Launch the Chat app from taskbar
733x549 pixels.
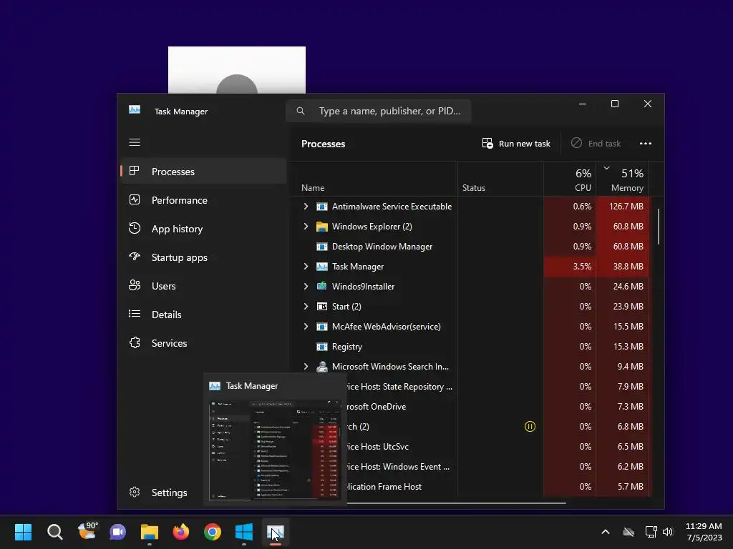click(x=118, y=532)
